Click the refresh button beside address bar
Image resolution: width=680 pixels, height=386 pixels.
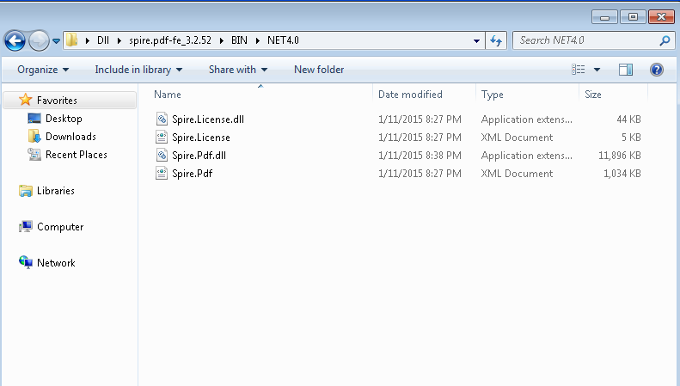point(496,40)
